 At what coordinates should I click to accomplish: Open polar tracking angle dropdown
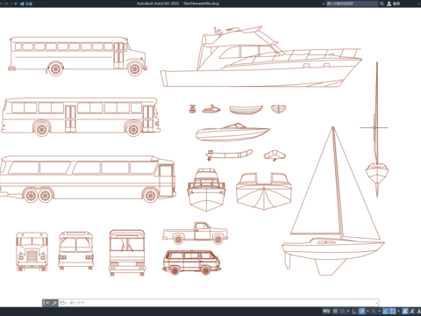pyautogui.click(x=367, y=311)
